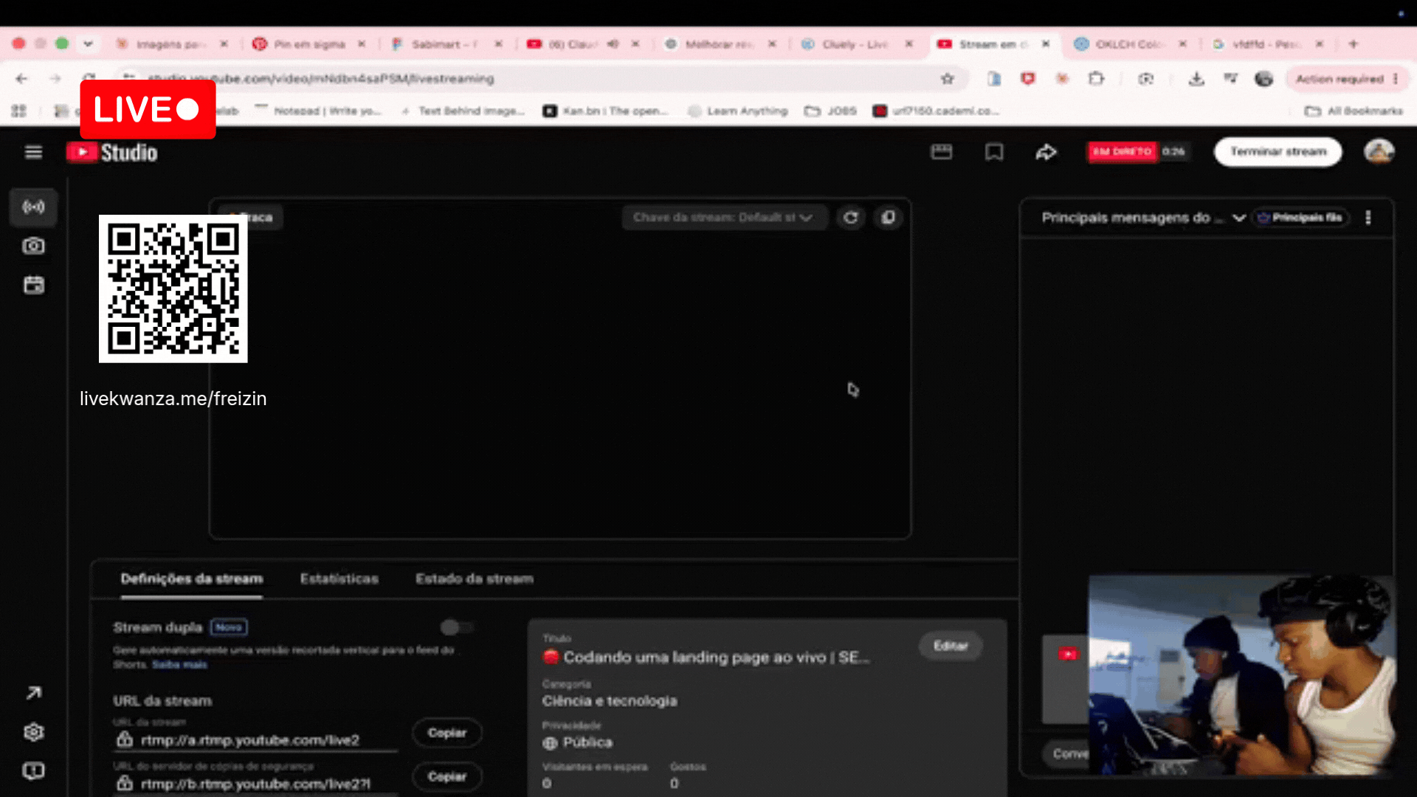
Task: Open the browser profile avatar icon
Action: [x=1264, y=79]
